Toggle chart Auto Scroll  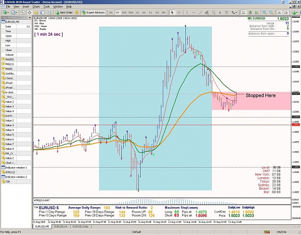click(279, 13)
